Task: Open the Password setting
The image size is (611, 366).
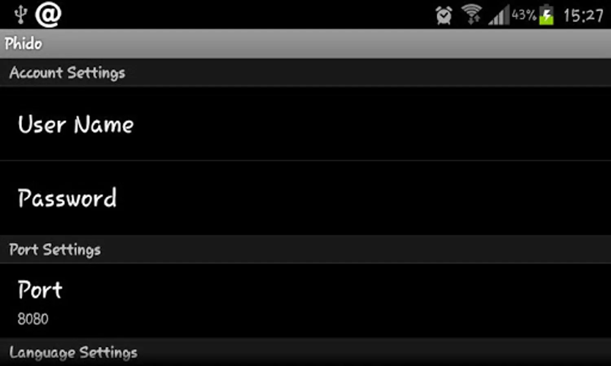Action: (305, 198)
